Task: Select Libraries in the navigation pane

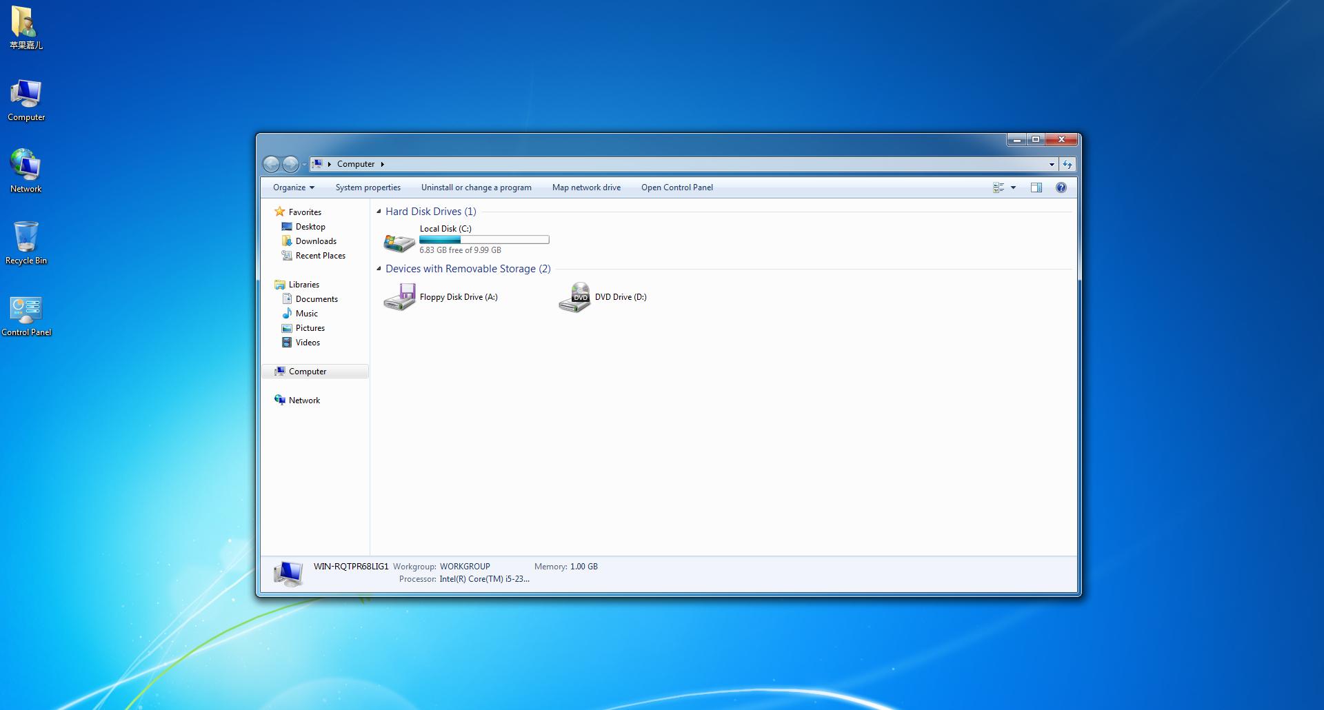Action: pos(297,285)
